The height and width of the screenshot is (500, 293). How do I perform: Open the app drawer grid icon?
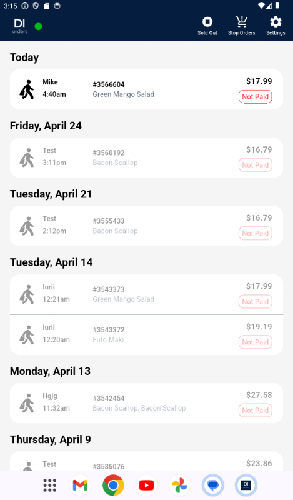pos(50,486)
